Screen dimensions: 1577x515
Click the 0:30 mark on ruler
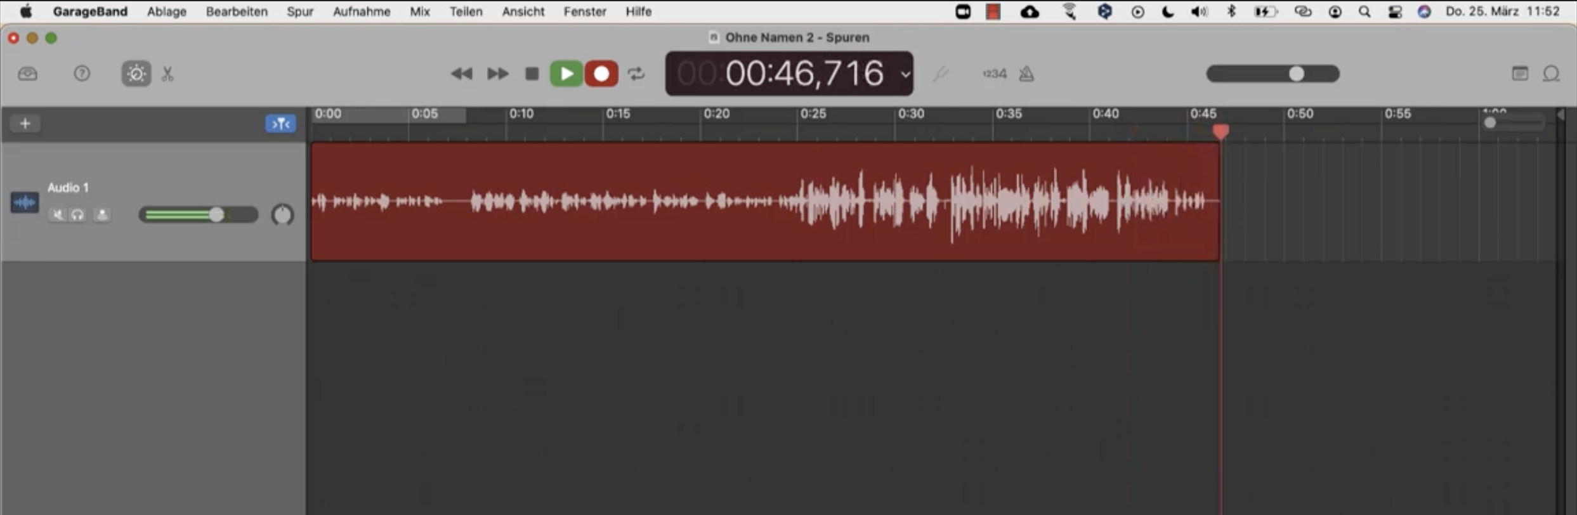point(911,114)
